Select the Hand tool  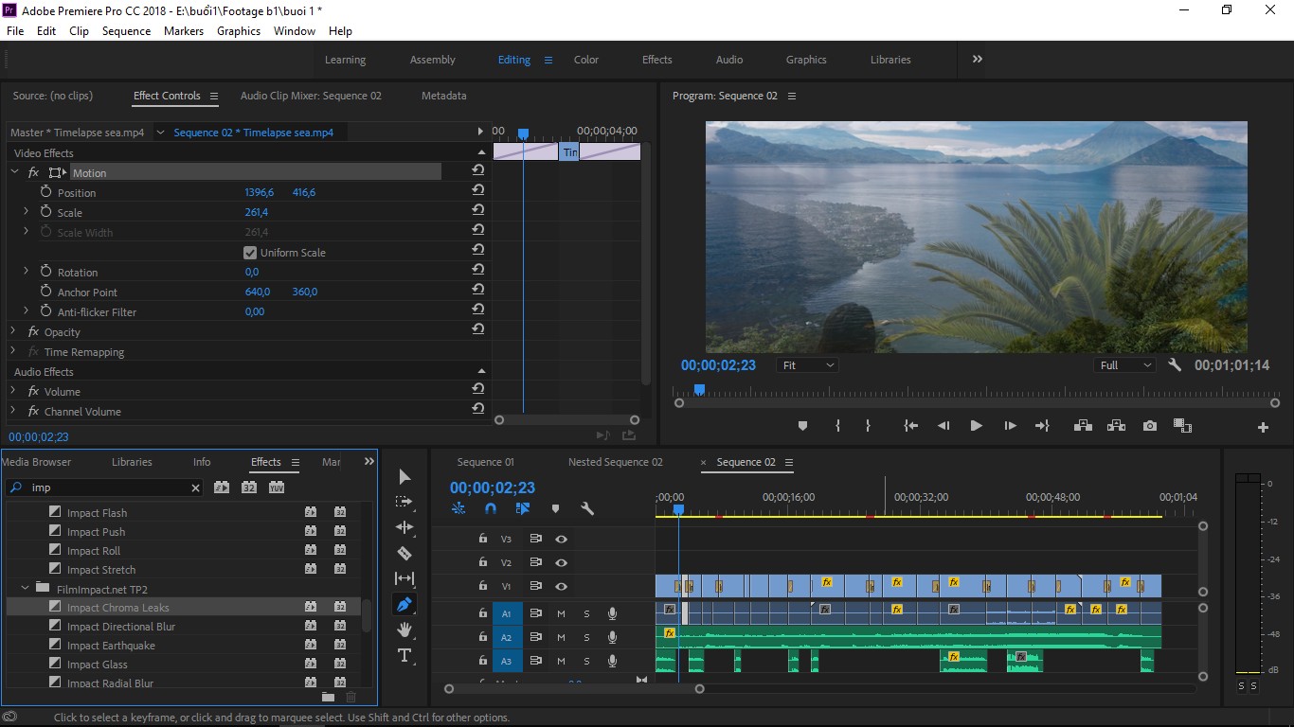tap(404, 629)
